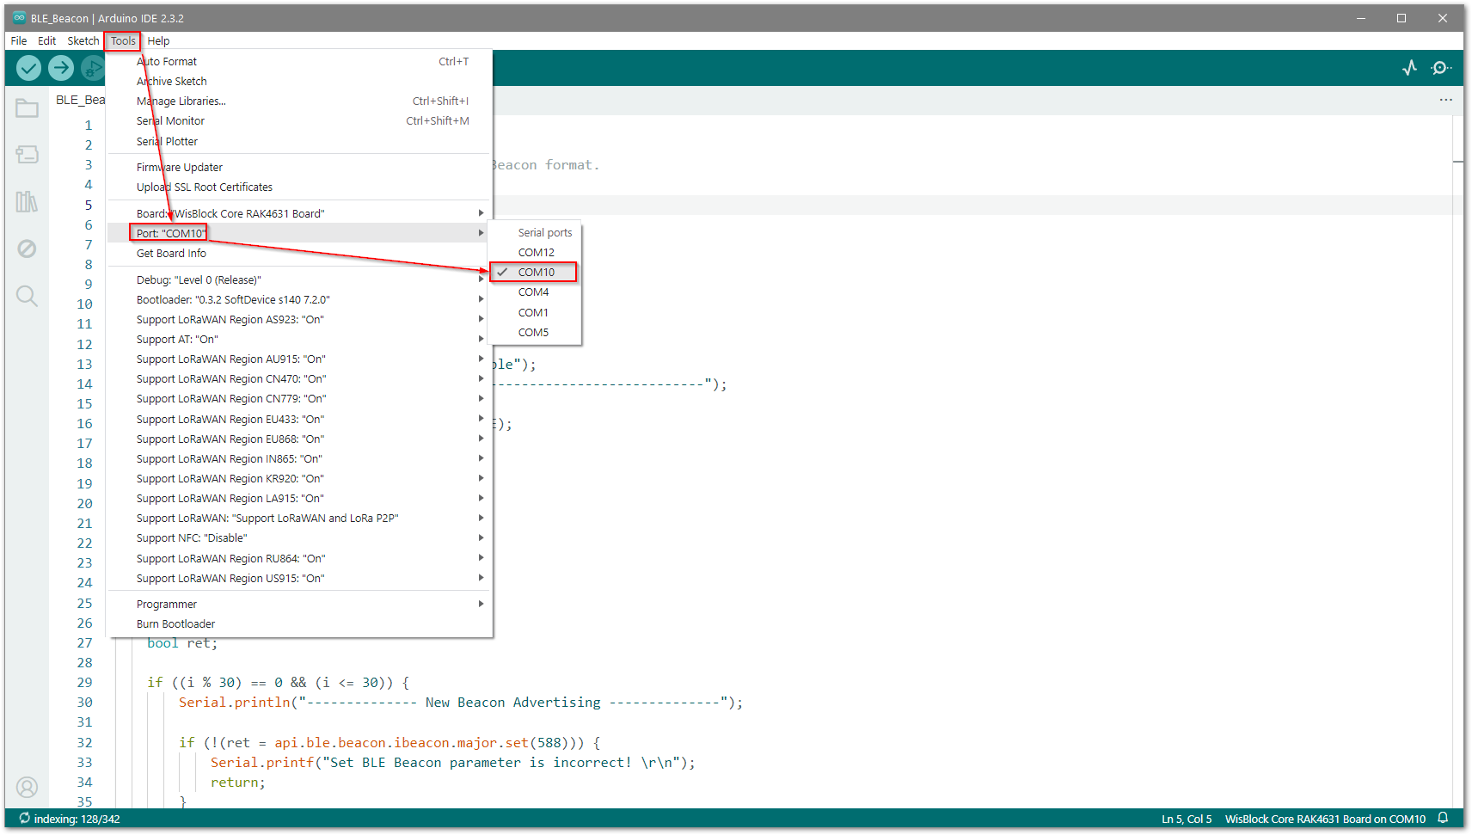Image resolution: width=1472 pixels, height=835 pixels.
Task: Click Get Board Info menu entry
Action: click(x=298, y=253)
